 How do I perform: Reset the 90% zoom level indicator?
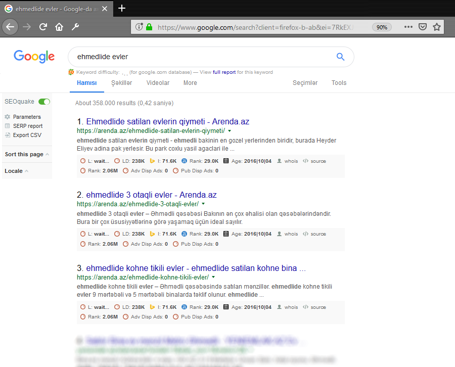[382, 27]
